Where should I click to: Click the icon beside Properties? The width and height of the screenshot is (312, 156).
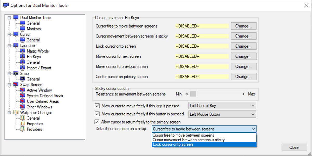[23, 124]
